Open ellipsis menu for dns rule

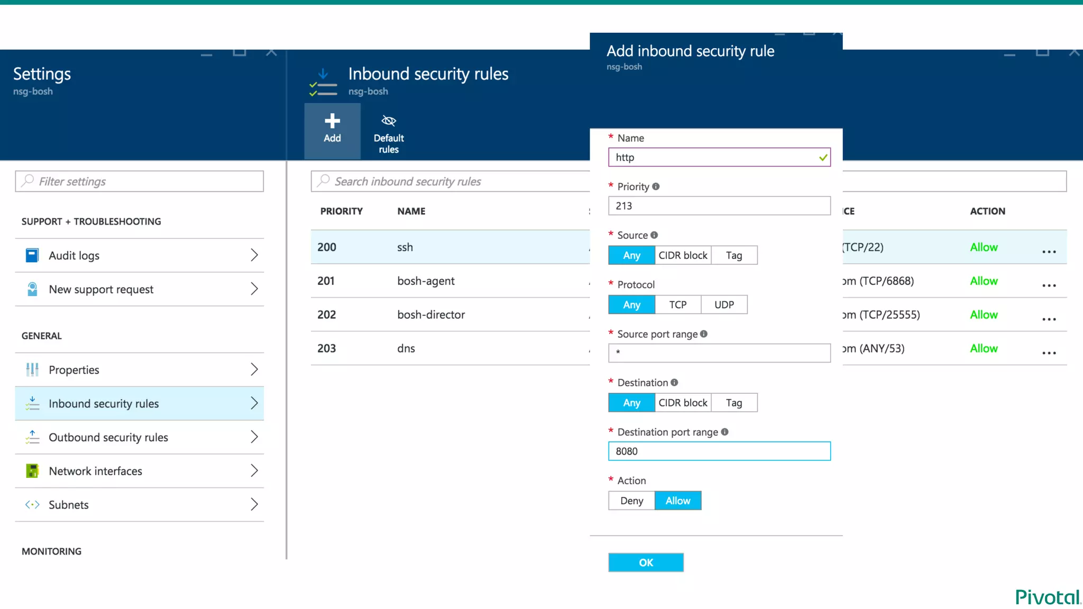coord(1049,353)
